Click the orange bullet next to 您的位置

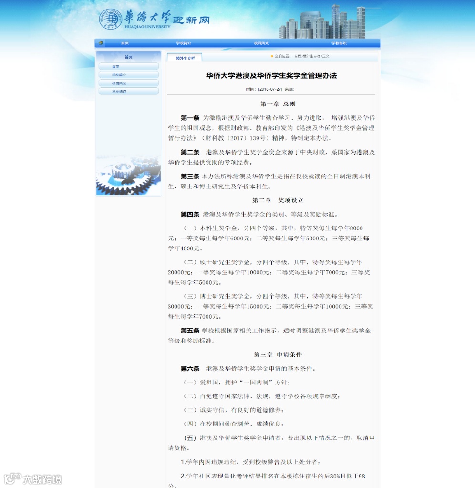pyautogui.click(x=272, y=56)
